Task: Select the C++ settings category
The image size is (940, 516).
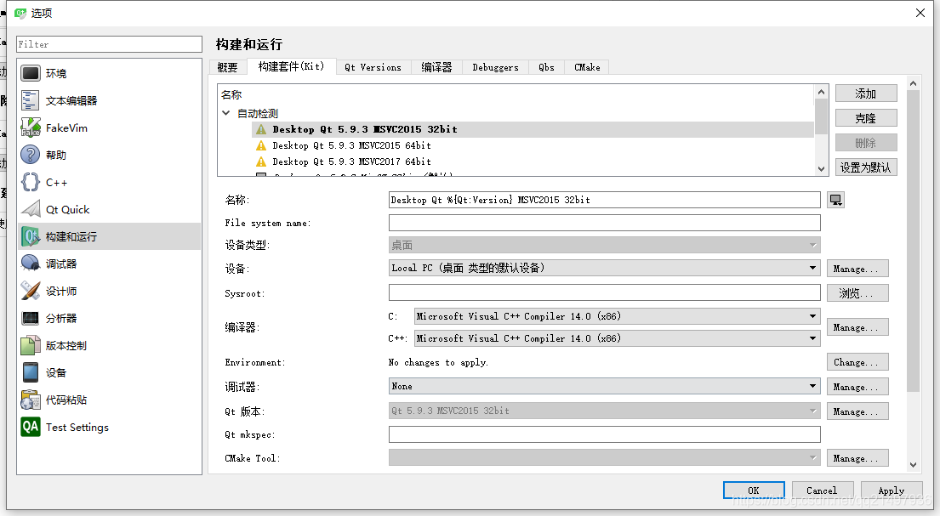Action: (x=109, y=182)
